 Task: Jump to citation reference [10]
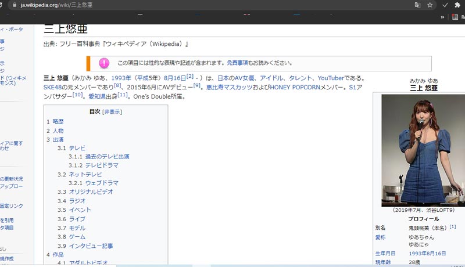click(x=78, y=95)
